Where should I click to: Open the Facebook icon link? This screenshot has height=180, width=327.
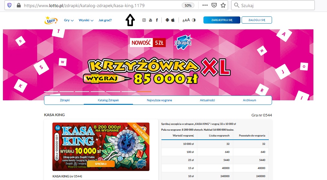click(x=157, y=20)
